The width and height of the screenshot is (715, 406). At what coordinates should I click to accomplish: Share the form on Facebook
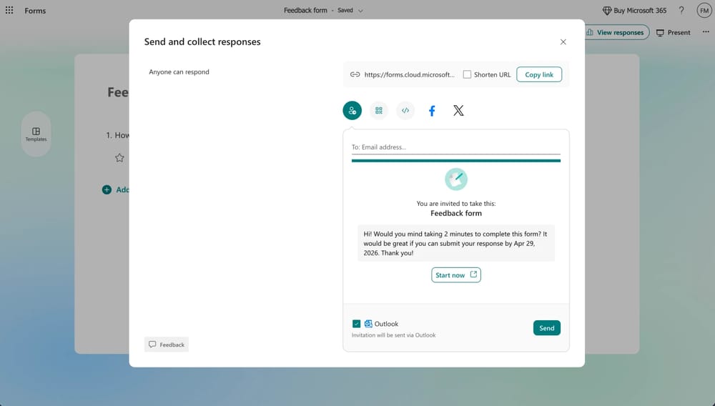432,111
